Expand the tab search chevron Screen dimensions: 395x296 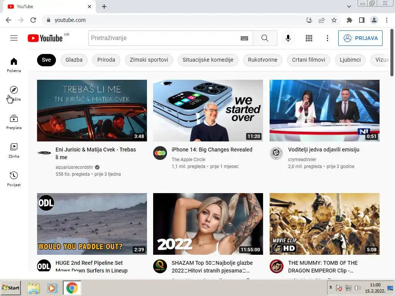click(x=349, y=7)
